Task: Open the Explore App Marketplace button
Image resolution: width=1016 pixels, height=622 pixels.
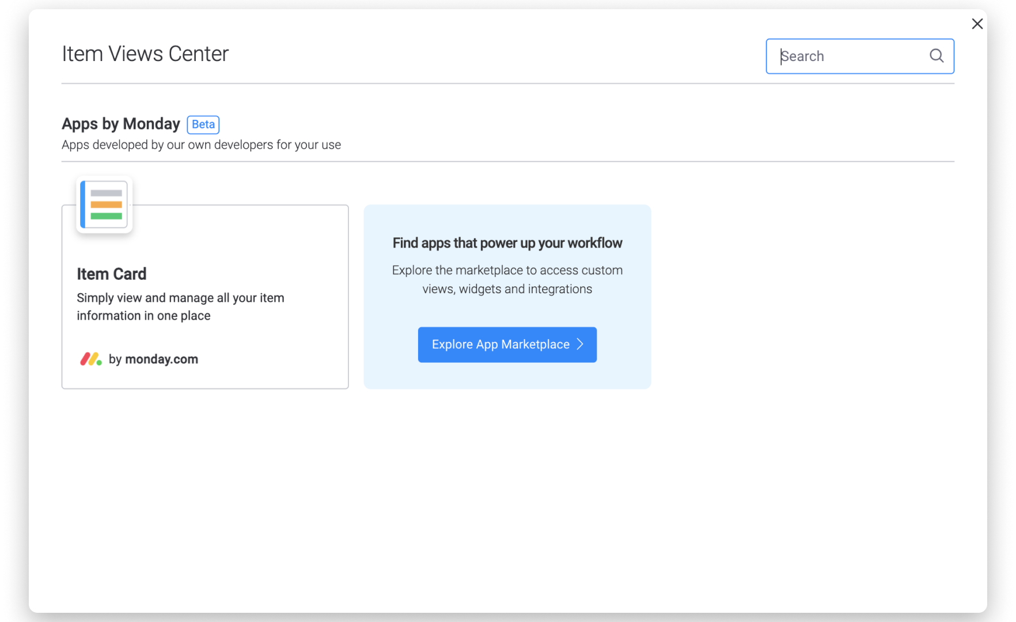Action: pyautogui.click(x=507, y=344)
